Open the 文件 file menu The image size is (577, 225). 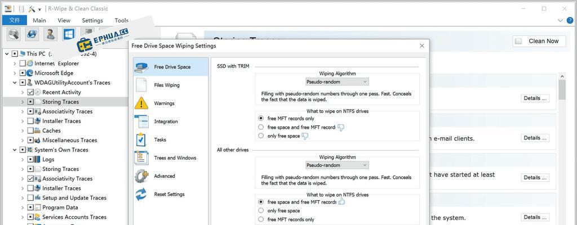tap(14, 20)
